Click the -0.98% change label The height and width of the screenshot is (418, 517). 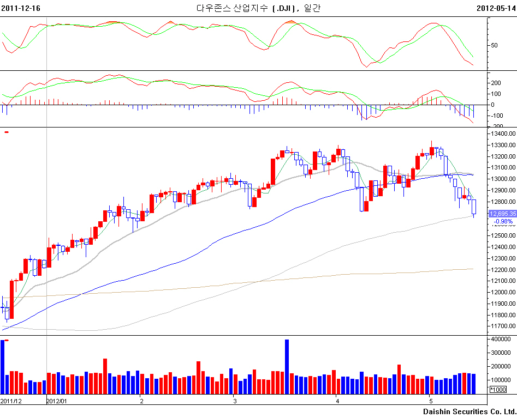(x=503, y=222)
